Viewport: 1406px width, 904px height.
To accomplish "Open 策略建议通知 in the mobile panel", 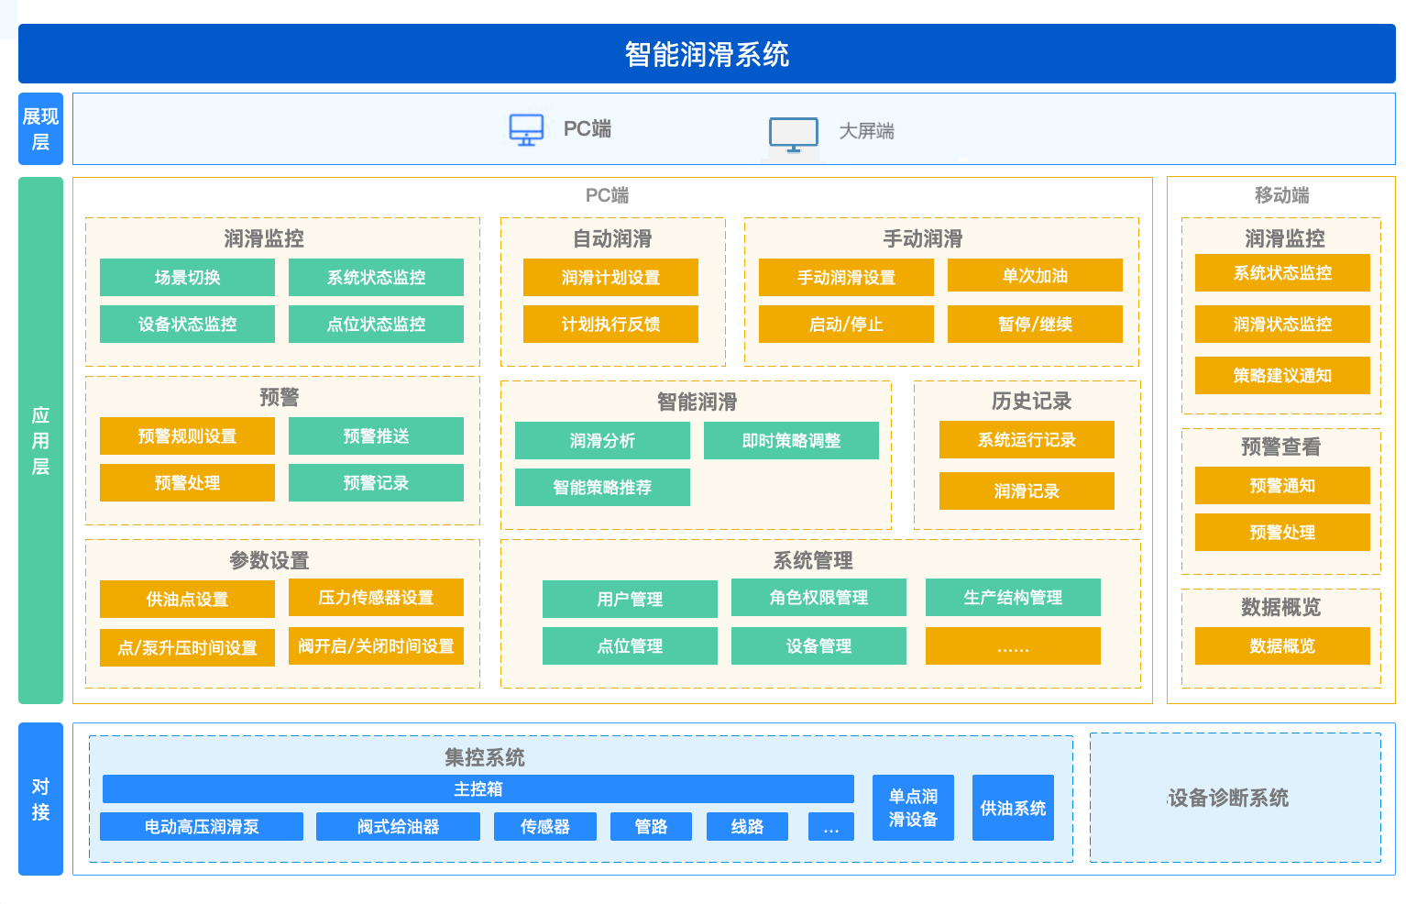I will 1282,376.
